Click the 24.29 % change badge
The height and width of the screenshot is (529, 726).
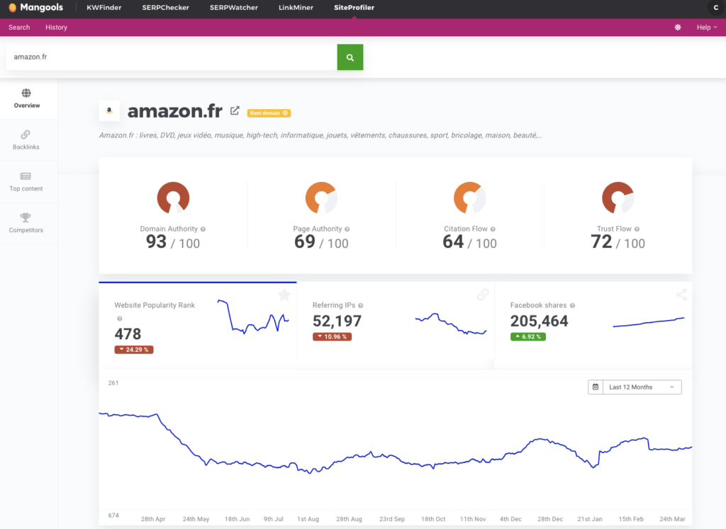(134, 350)
